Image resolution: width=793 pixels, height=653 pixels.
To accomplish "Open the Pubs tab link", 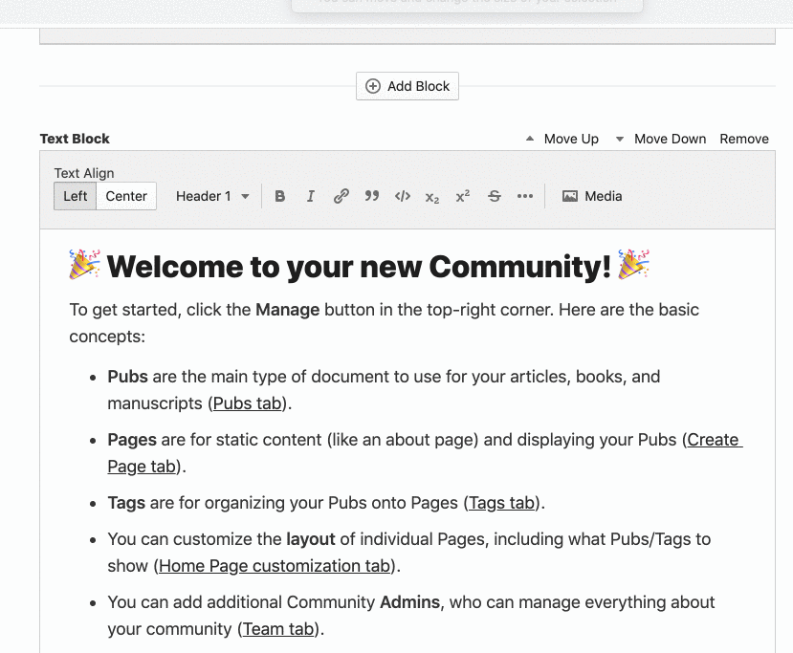I will [x=248, y=403].
